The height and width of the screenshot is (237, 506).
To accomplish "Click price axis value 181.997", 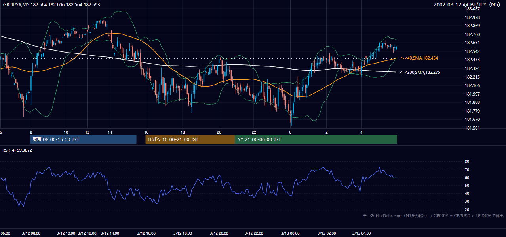I will click(472, 94).
